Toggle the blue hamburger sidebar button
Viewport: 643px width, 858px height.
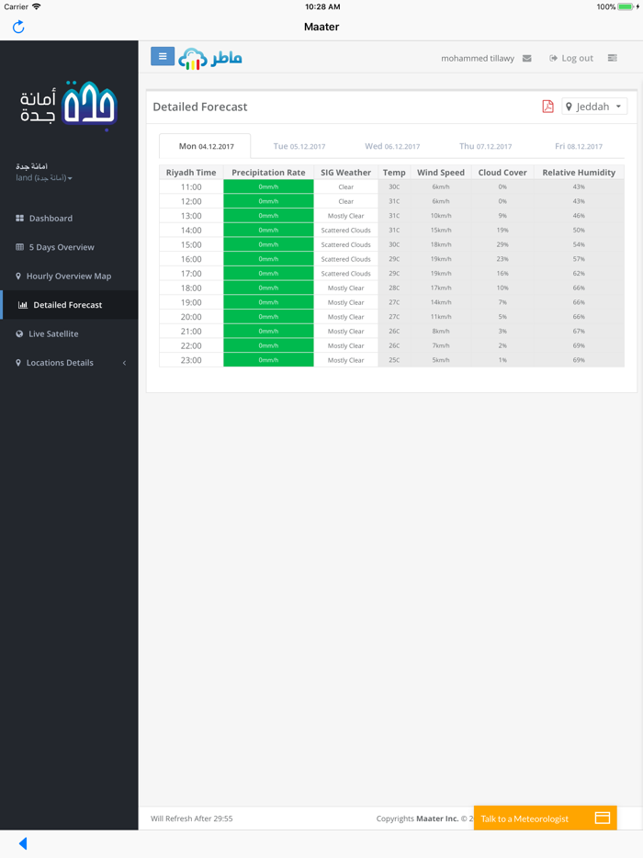click(x=163, y=57)
